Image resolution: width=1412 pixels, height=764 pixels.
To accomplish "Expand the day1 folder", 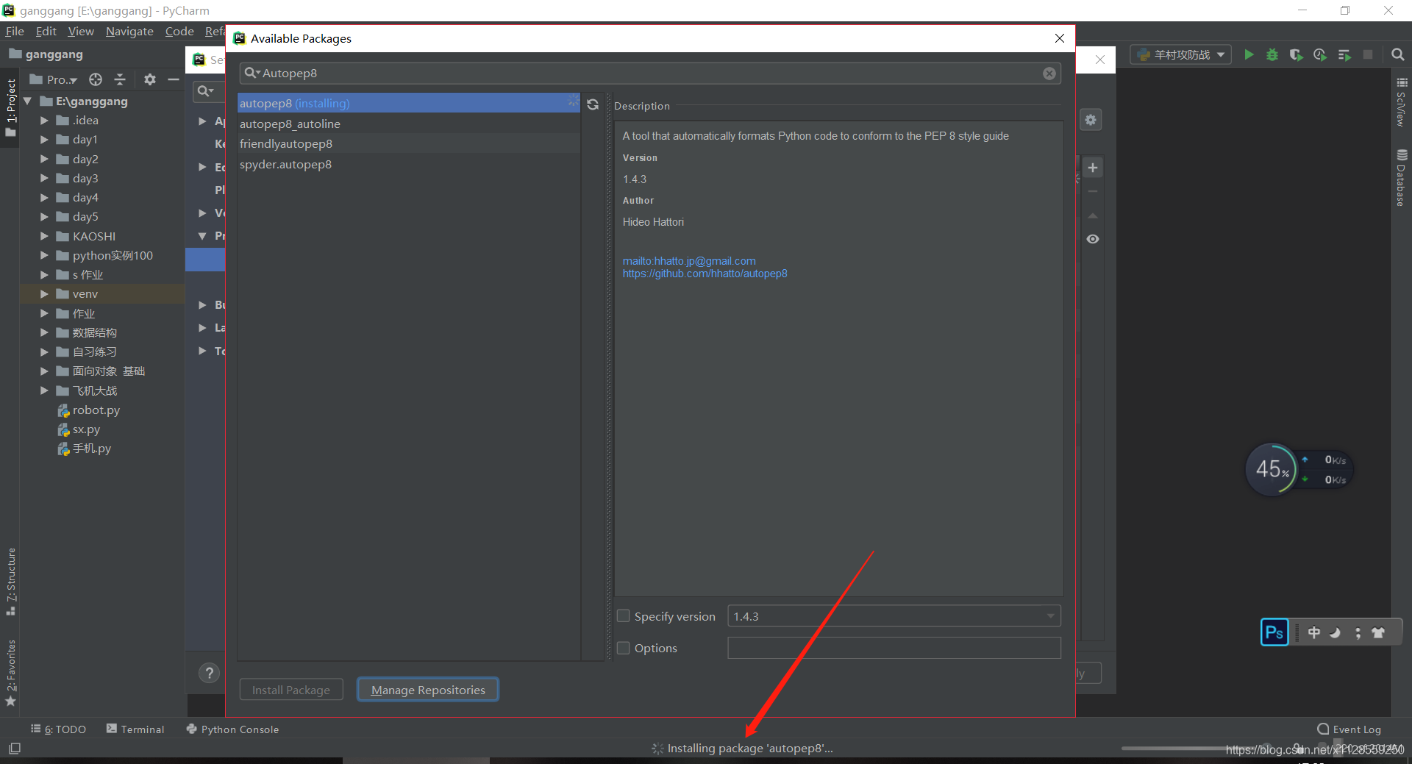I will tap(44, 140).
